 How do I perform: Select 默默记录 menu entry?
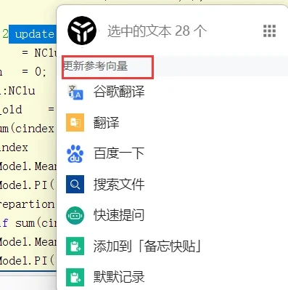point(119,277)
